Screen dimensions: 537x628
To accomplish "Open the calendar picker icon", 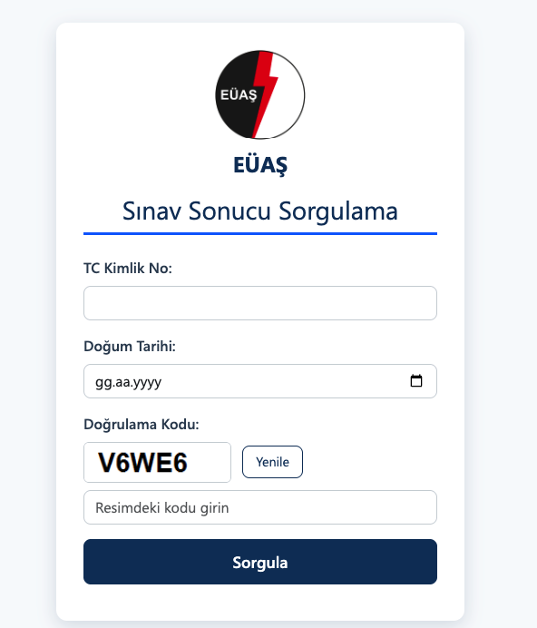I will pos(416,380).
